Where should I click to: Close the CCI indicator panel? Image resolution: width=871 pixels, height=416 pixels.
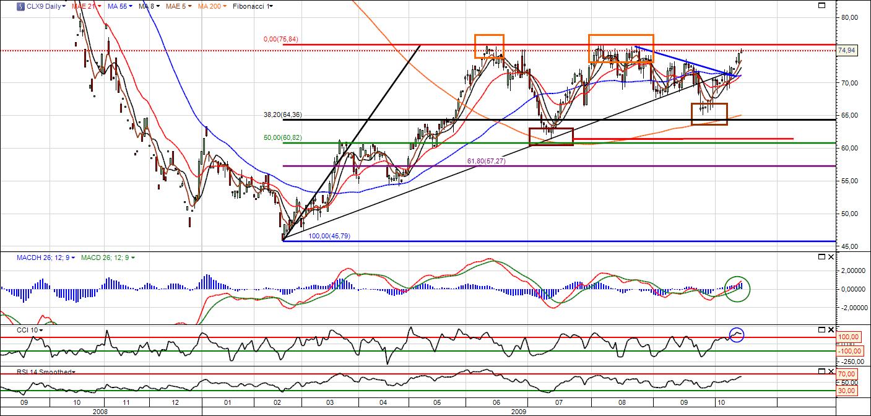pyautogui.click(x=831, y=330)
